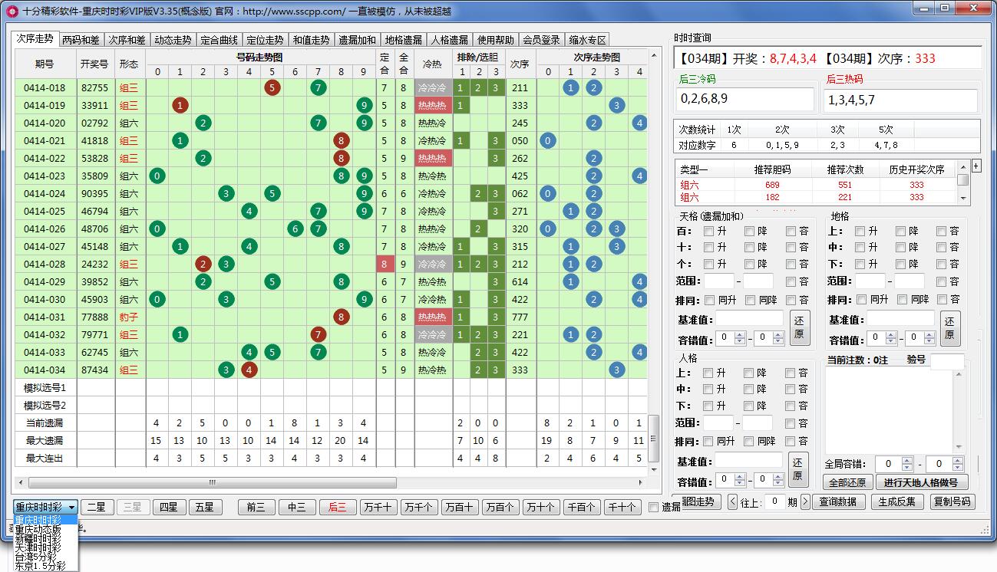Select 新疆时时彩 from the open dropdown list
997x572 pixels.
[x=38, y=539]
